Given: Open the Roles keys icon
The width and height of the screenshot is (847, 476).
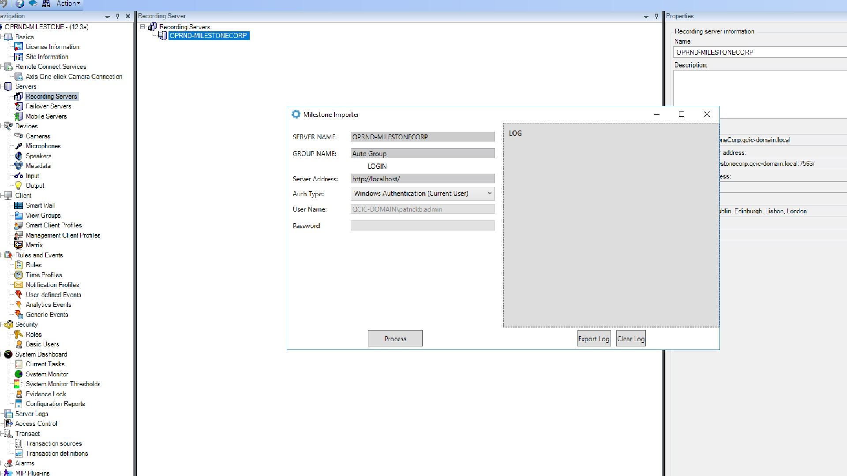Looking at the screenshot, I should tap(19, 335).
